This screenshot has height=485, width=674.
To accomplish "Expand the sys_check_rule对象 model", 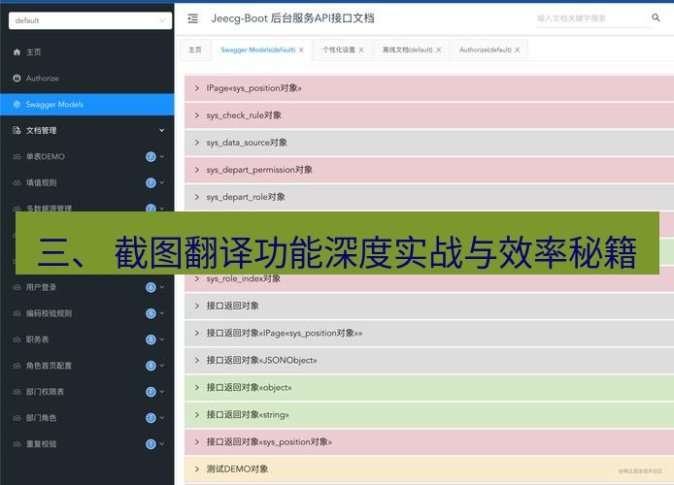I will 429,115.
